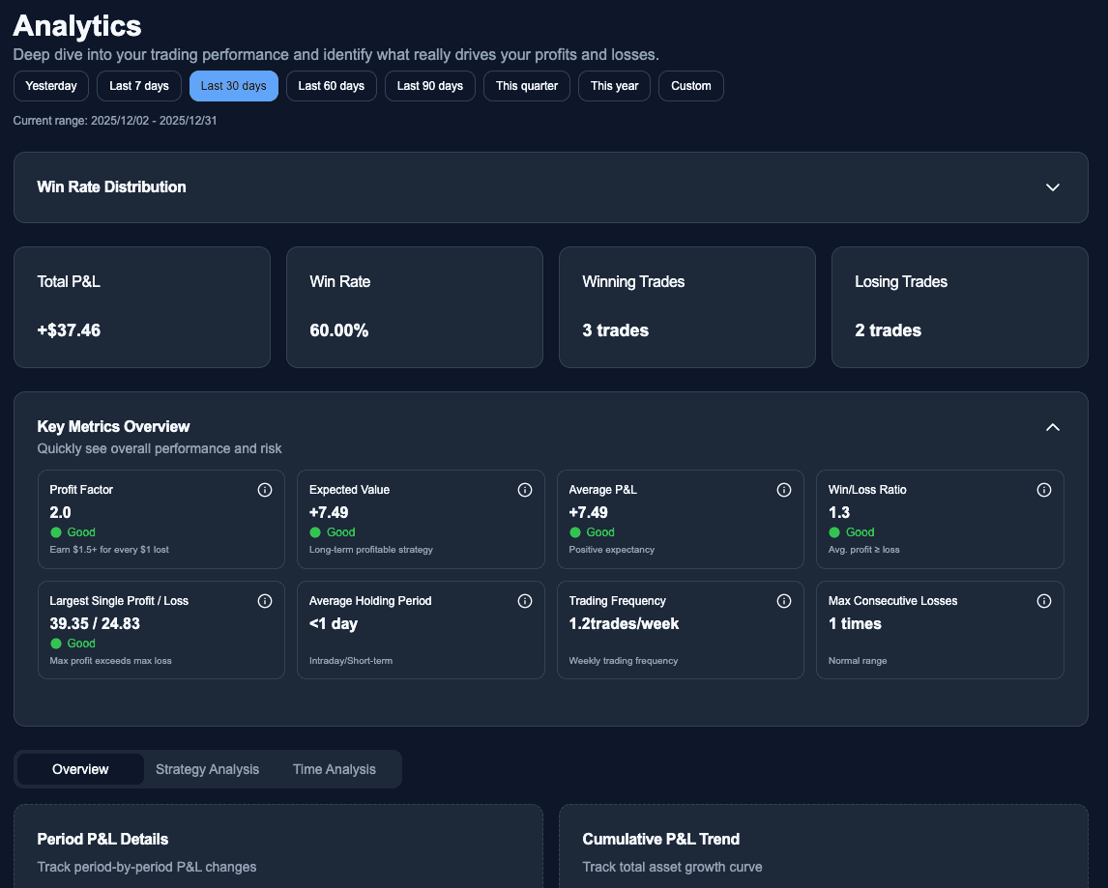Click the Total P&L summary card
The height and width of the screenshot is (888, 1108).
click(141, 307)
